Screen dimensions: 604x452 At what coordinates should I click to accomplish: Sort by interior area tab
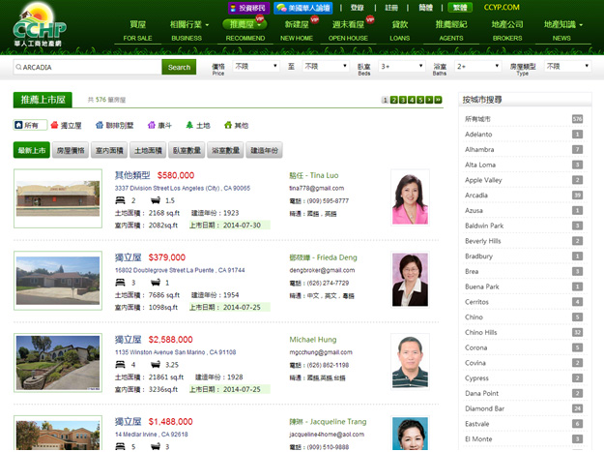point(109,150)
